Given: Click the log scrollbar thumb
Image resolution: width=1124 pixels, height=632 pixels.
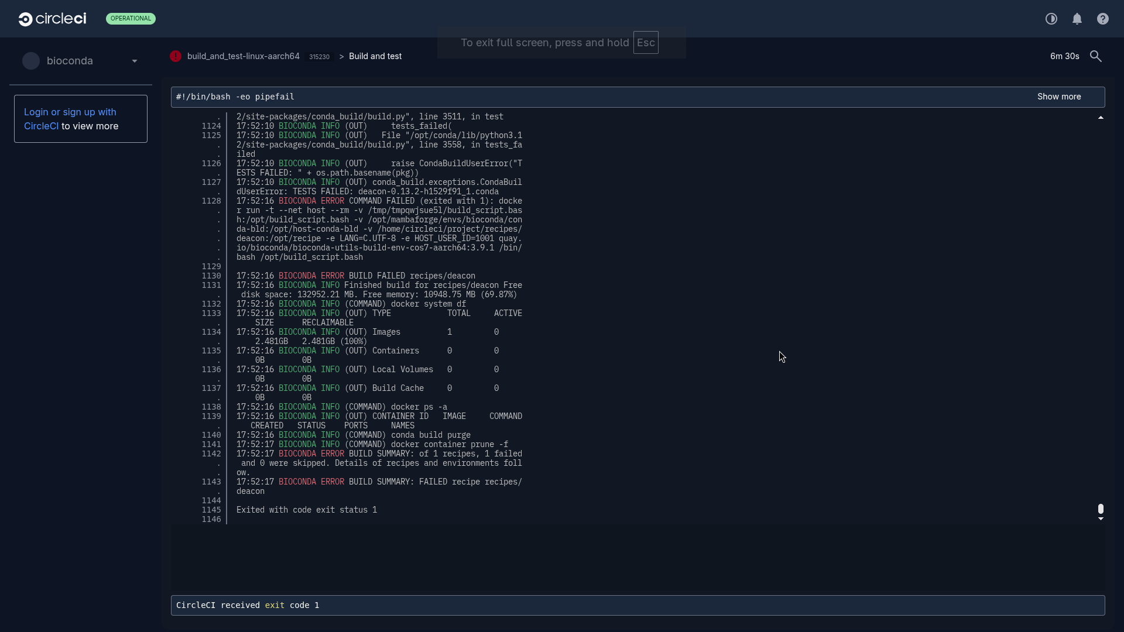Looking at the screenshot, I should click(1101, 509).
